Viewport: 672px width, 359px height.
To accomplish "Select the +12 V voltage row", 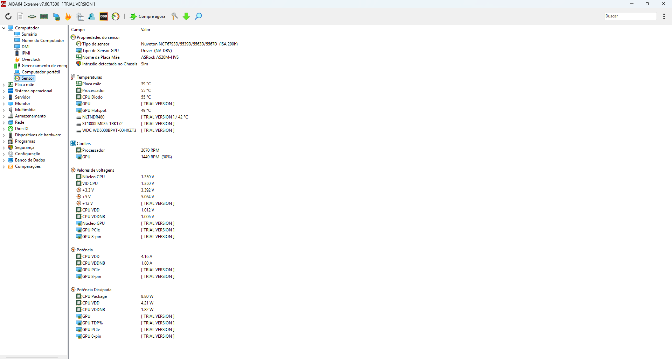I will pyautogui.click(x=125, y=203).
